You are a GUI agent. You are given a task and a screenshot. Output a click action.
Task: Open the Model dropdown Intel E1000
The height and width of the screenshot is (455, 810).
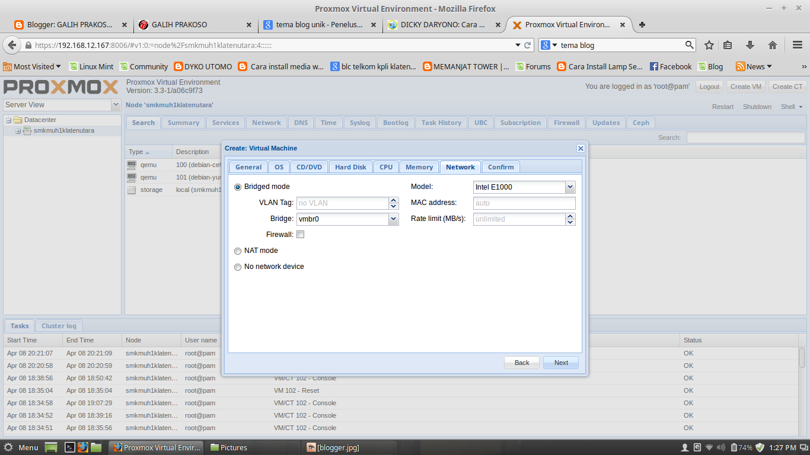pyautogui.click(x=570, y=187)
